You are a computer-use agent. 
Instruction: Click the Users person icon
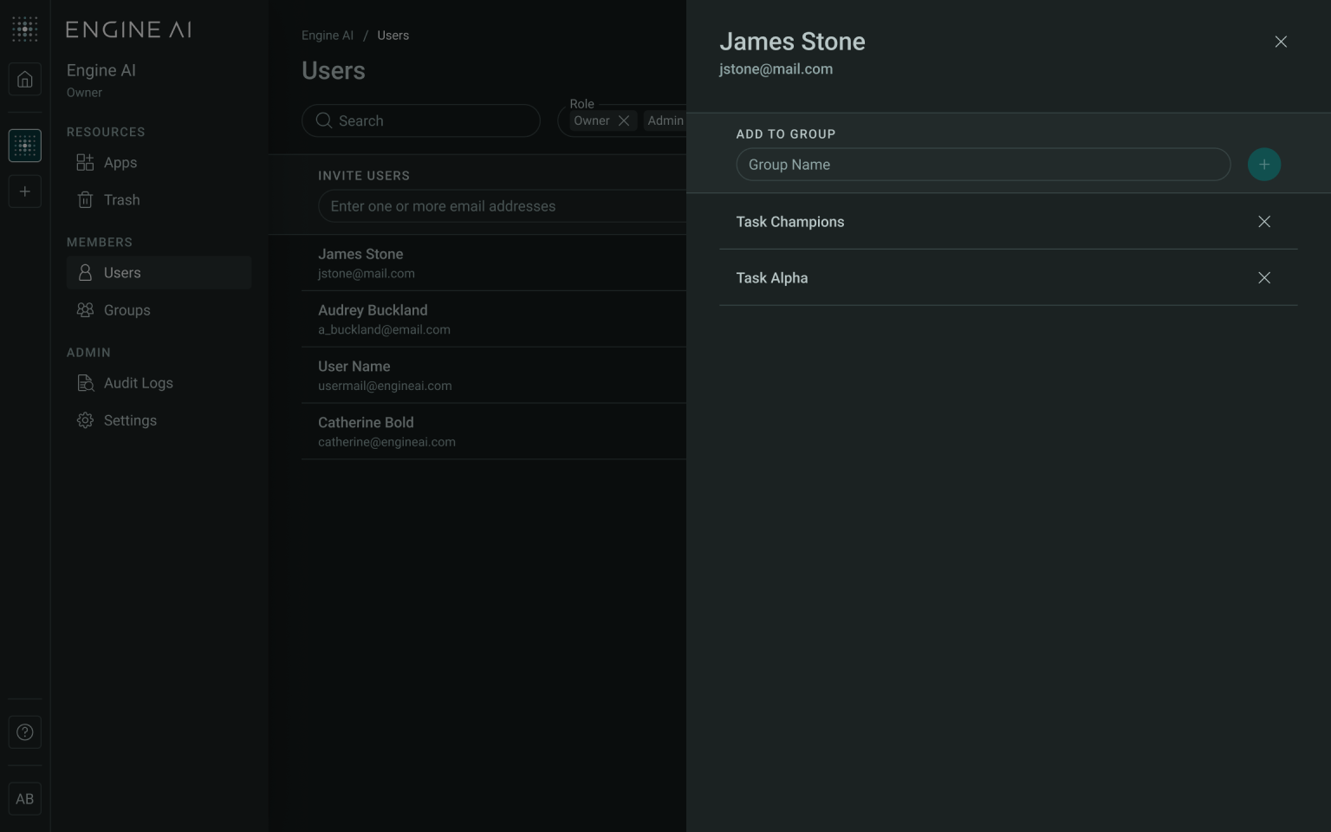tap(85, 273)
